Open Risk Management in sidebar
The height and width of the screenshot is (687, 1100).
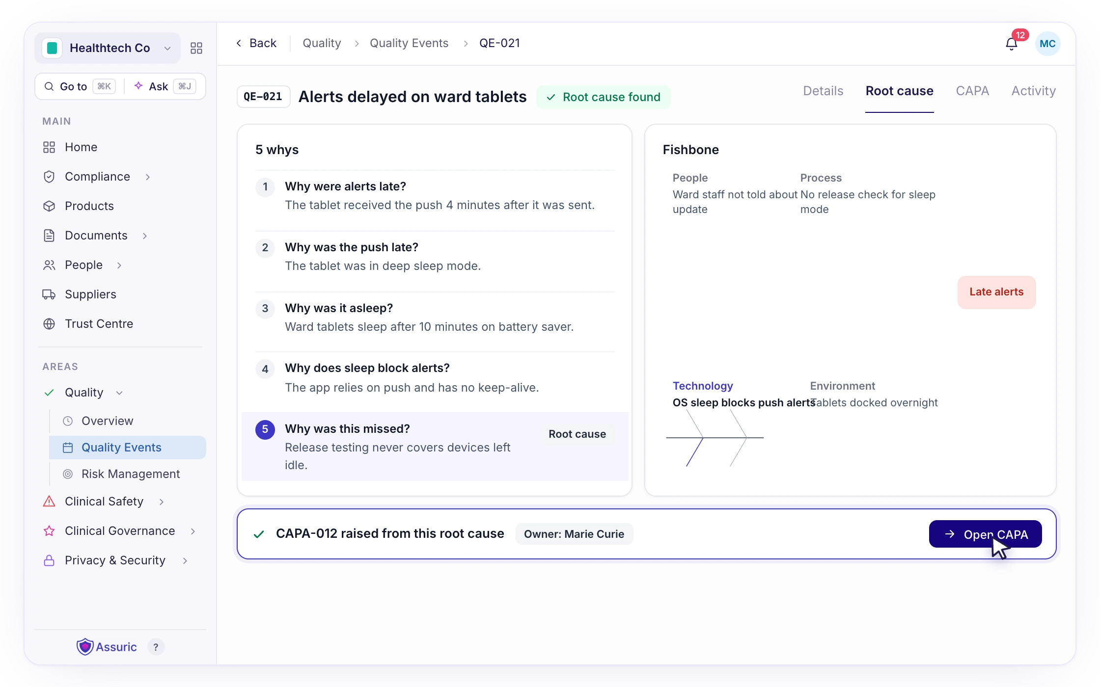click(128, 474)
